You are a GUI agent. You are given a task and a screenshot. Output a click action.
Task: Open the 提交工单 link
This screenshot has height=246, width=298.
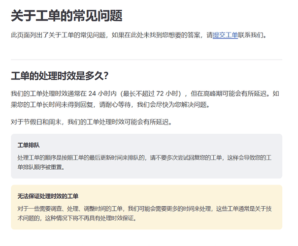pyautogui.click(x=225, y=35)
